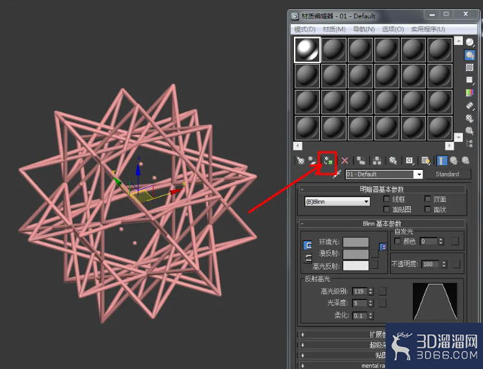Click the Get Material icon
Screen dimensions: 483x369
pos(300,160)
